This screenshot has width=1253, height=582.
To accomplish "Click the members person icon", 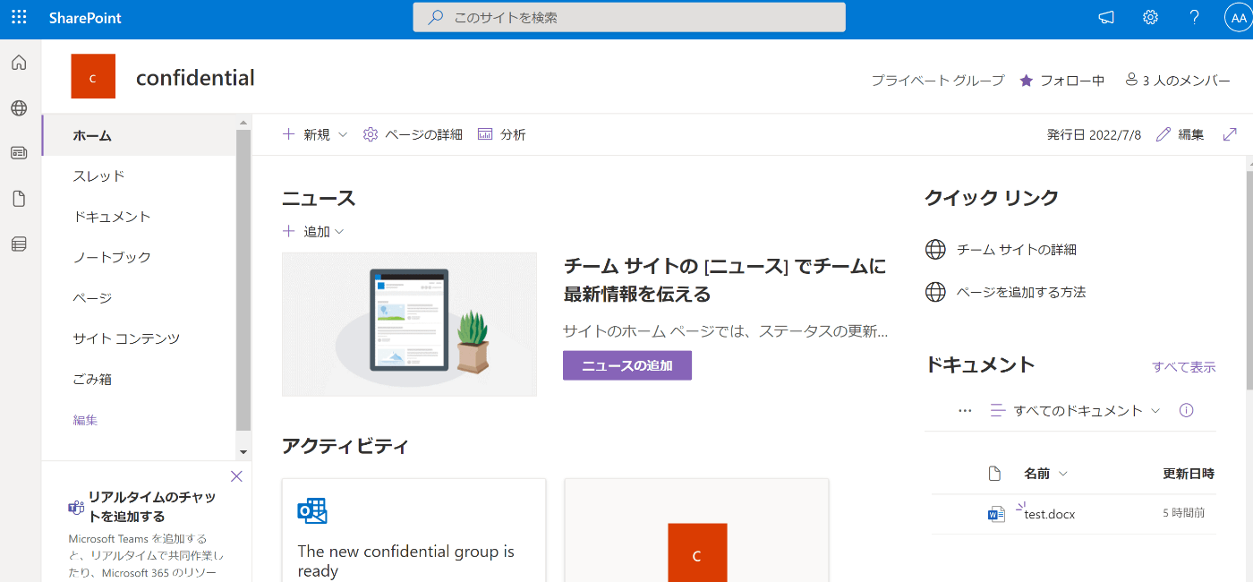I will [1131, 80].
